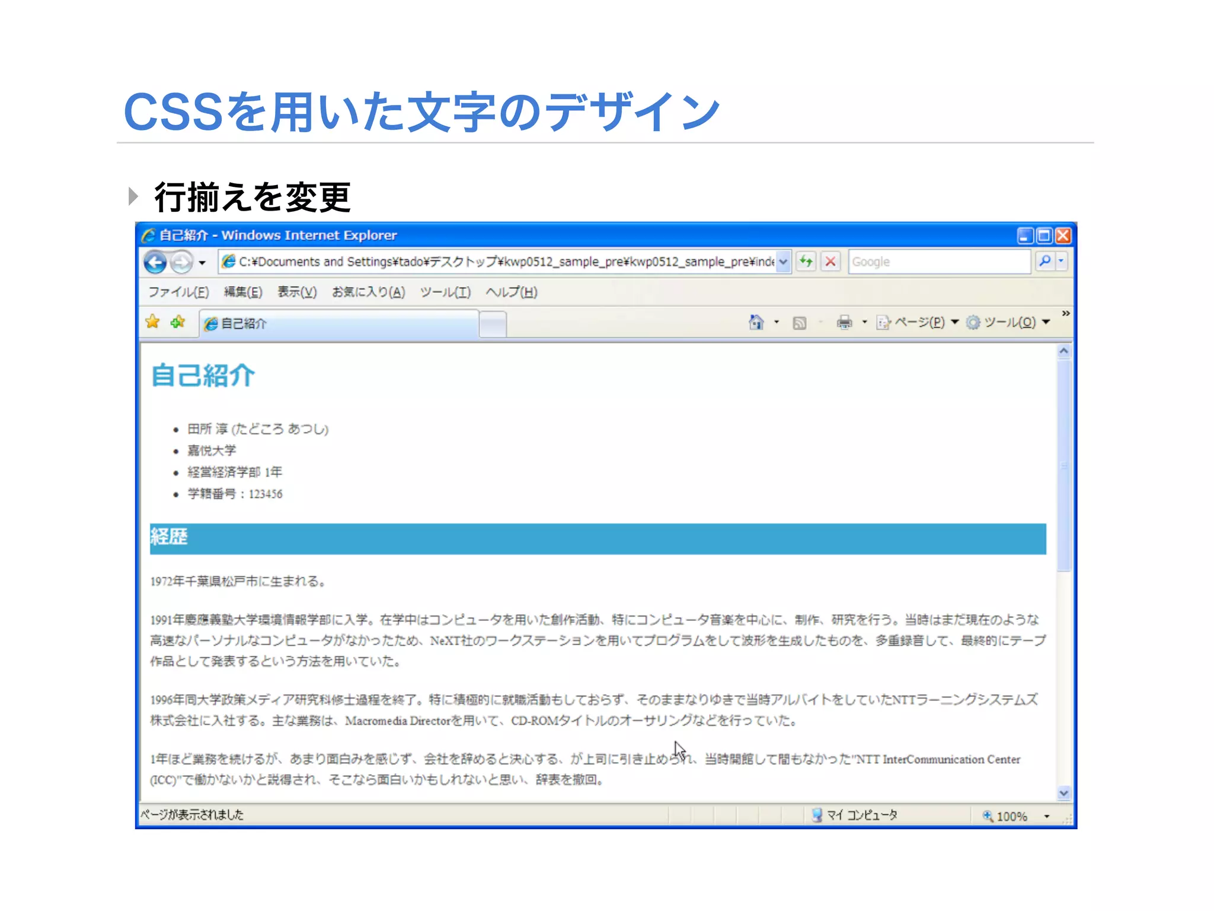
Task: Open the ページ(P) dropdown menu
Action: pos(919,322)
